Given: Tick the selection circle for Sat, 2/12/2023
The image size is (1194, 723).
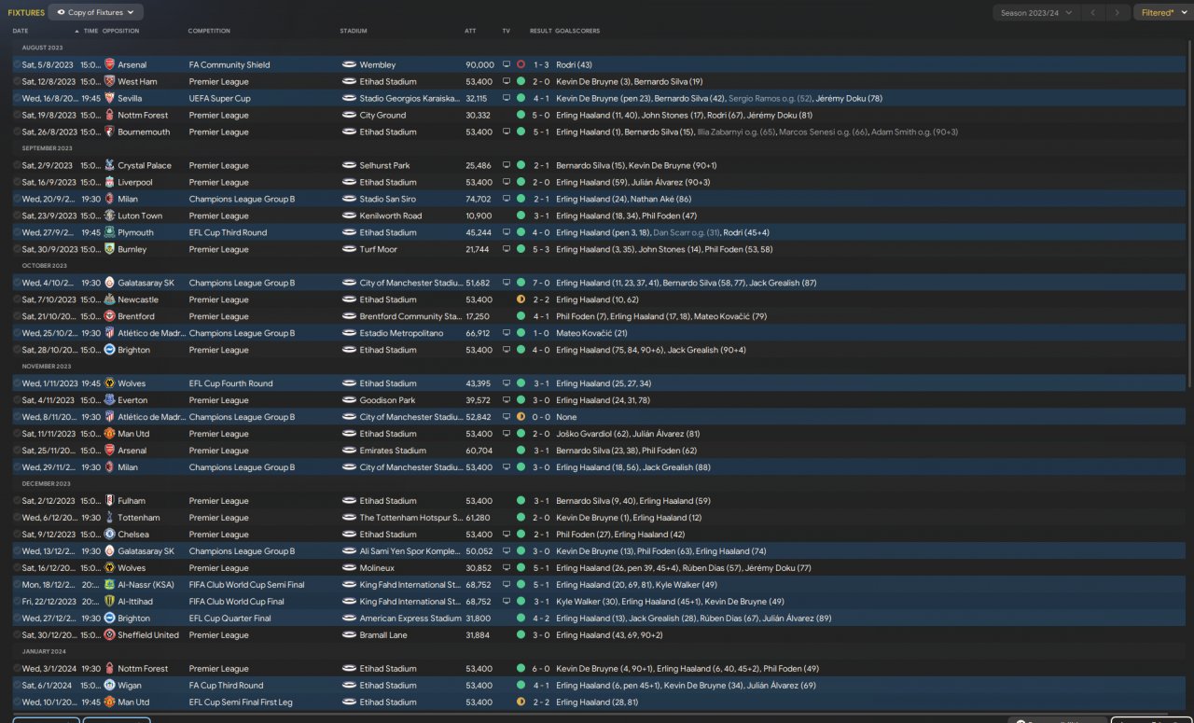Looking at the screenshot, I should 17,502.
